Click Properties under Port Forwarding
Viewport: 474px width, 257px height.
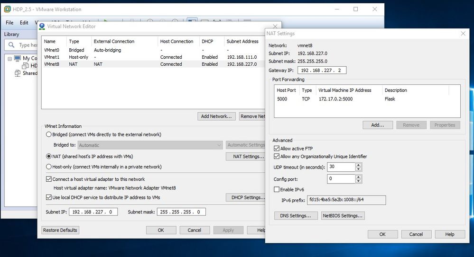point(445,125)
